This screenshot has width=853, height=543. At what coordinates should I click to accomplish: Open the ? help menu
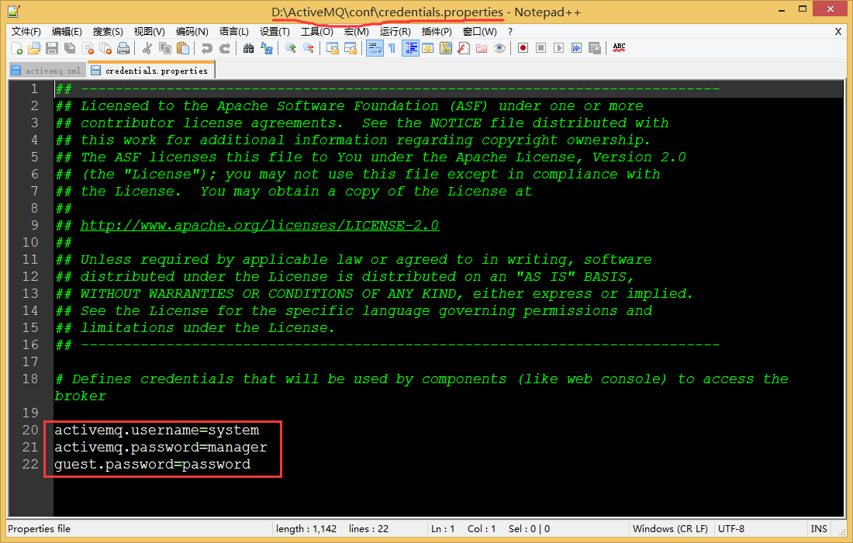[x=510, y=32]
